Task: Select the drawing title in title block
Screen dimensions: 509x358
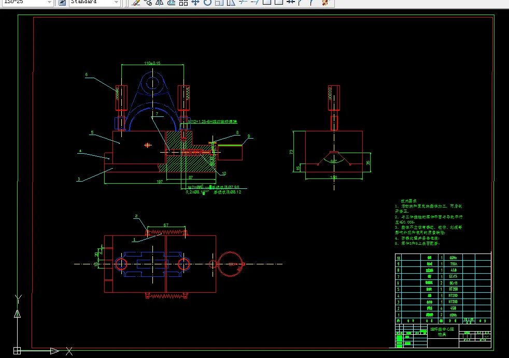Action: (442, 332)
